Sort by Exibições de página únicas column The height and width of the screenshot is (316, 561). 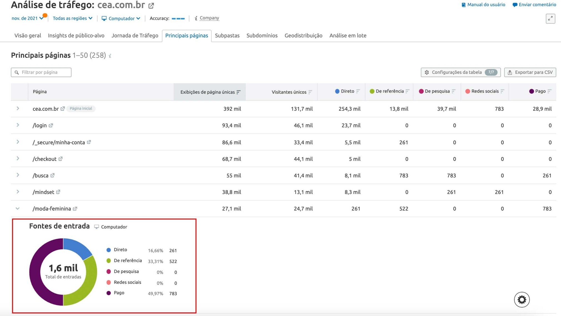pos(210,92)
